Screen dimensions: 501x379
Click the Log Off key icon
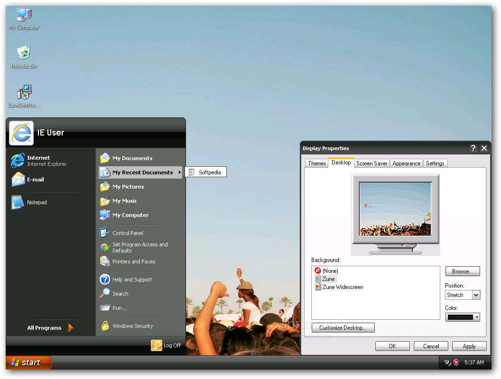point(157,345)
